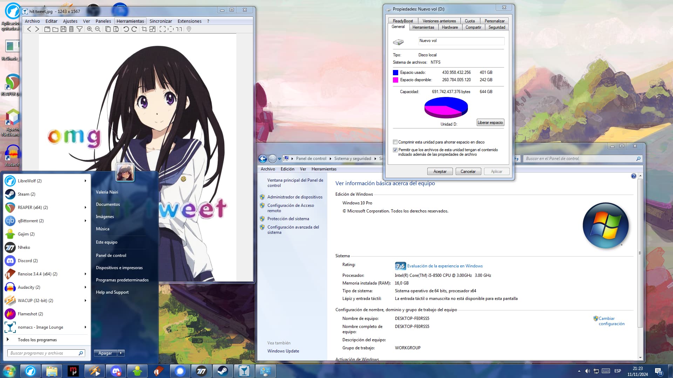Open Panel de control from Start menu
673x378 pixels.
[111, 255]
